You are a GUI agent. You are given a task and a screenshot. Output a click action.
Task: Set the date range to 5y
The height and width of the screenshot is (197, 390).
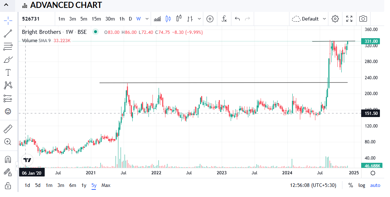[x=94, y=185]
